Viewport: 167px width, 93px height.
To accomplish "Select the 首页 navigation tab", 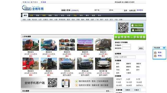I will (25, 16).
